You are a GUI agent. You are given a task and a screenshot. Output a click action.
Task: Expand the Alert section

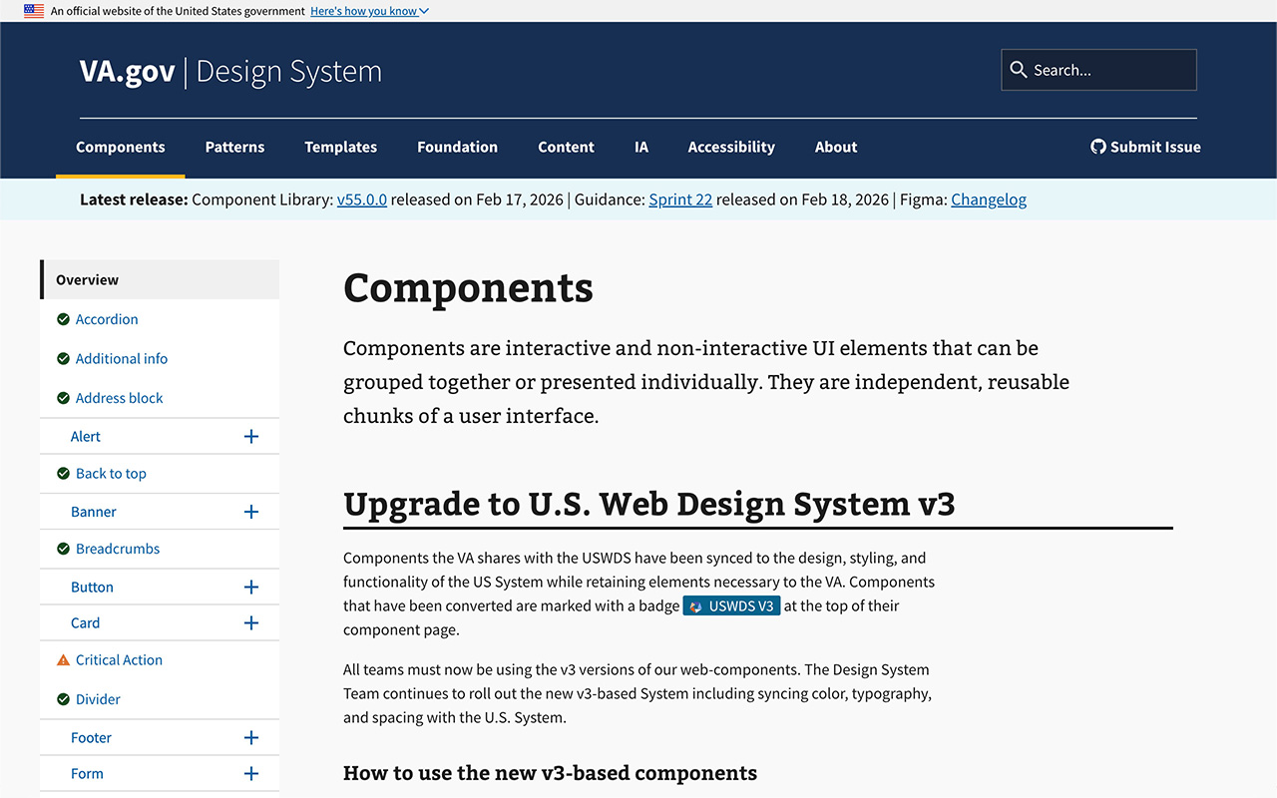(251, 436)
